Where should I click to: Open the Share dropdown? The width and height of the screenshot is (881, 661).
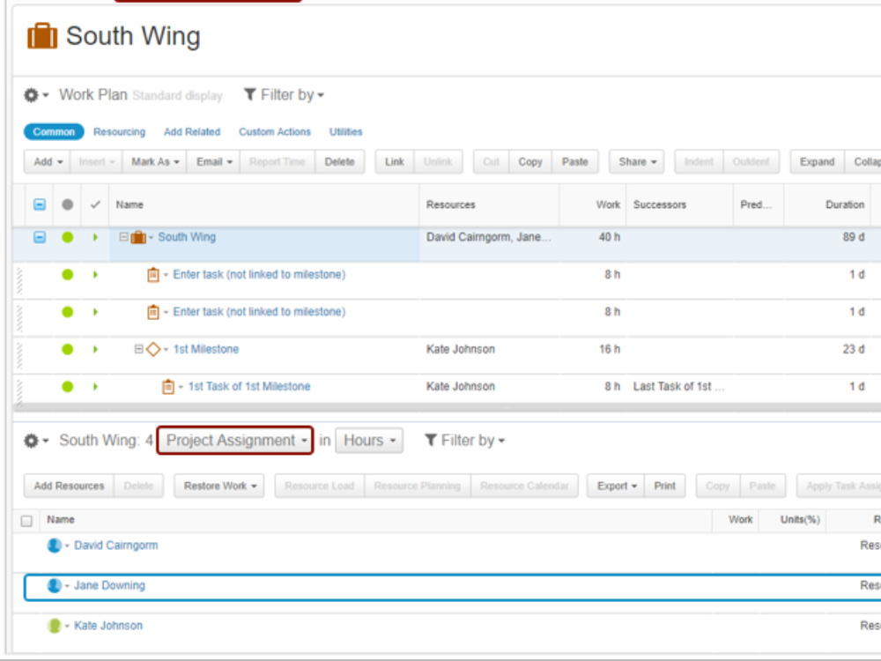637,162
